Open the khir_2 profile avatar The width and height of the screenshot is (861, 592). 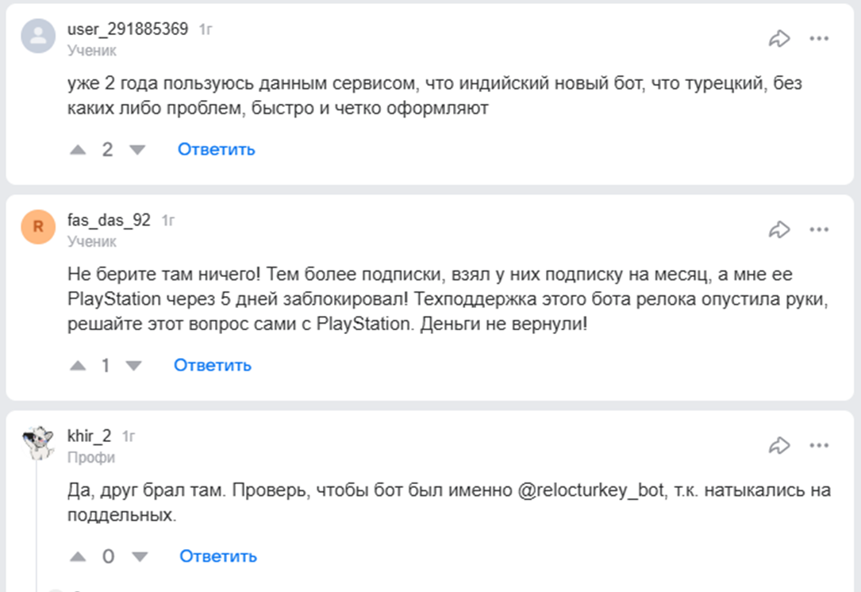coord(37,442)
